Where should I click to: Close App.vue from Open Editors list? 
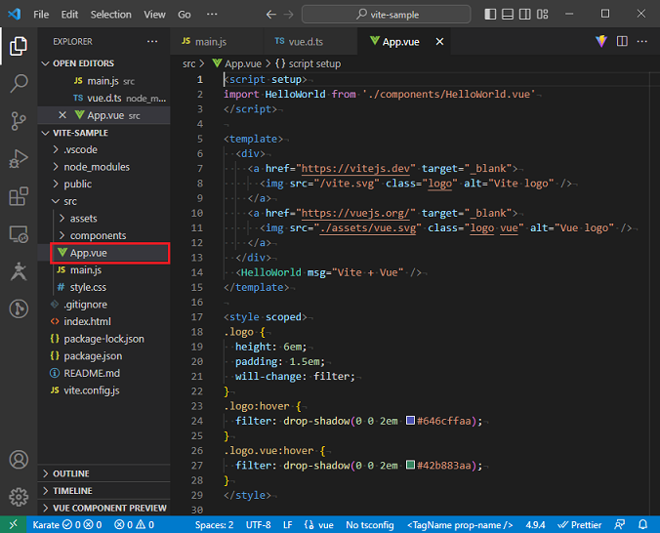coord(62,115)
